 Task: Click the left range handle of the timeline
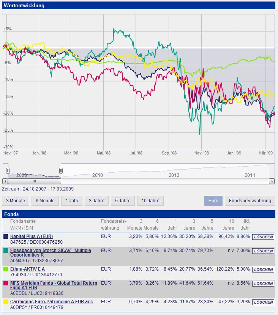pos(8,171)
